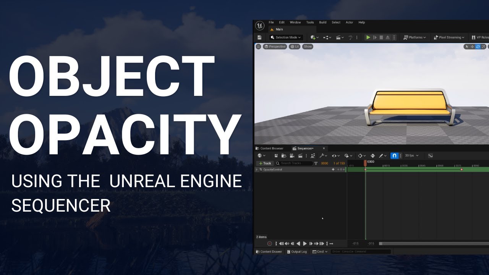Open the Window menu
This screenshot has height=275, width=489.
click(x=295, y=23)
